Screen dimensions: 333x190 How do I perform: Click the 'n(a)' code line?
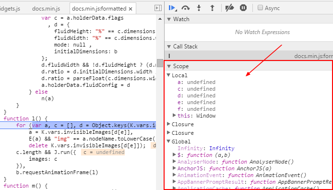[48, 98]
